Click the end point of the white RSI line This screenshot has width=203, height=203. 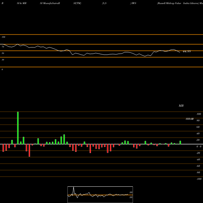(180, 52)
